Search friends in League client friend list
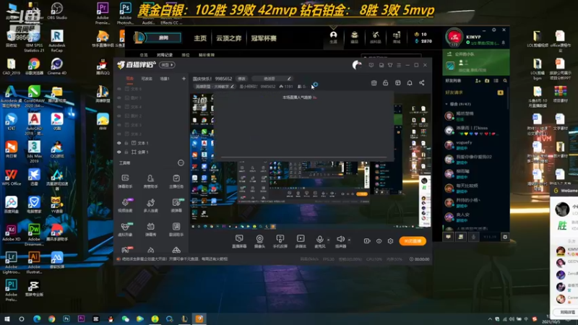This screenshot has width=578, height=325. tap(505, 81)
